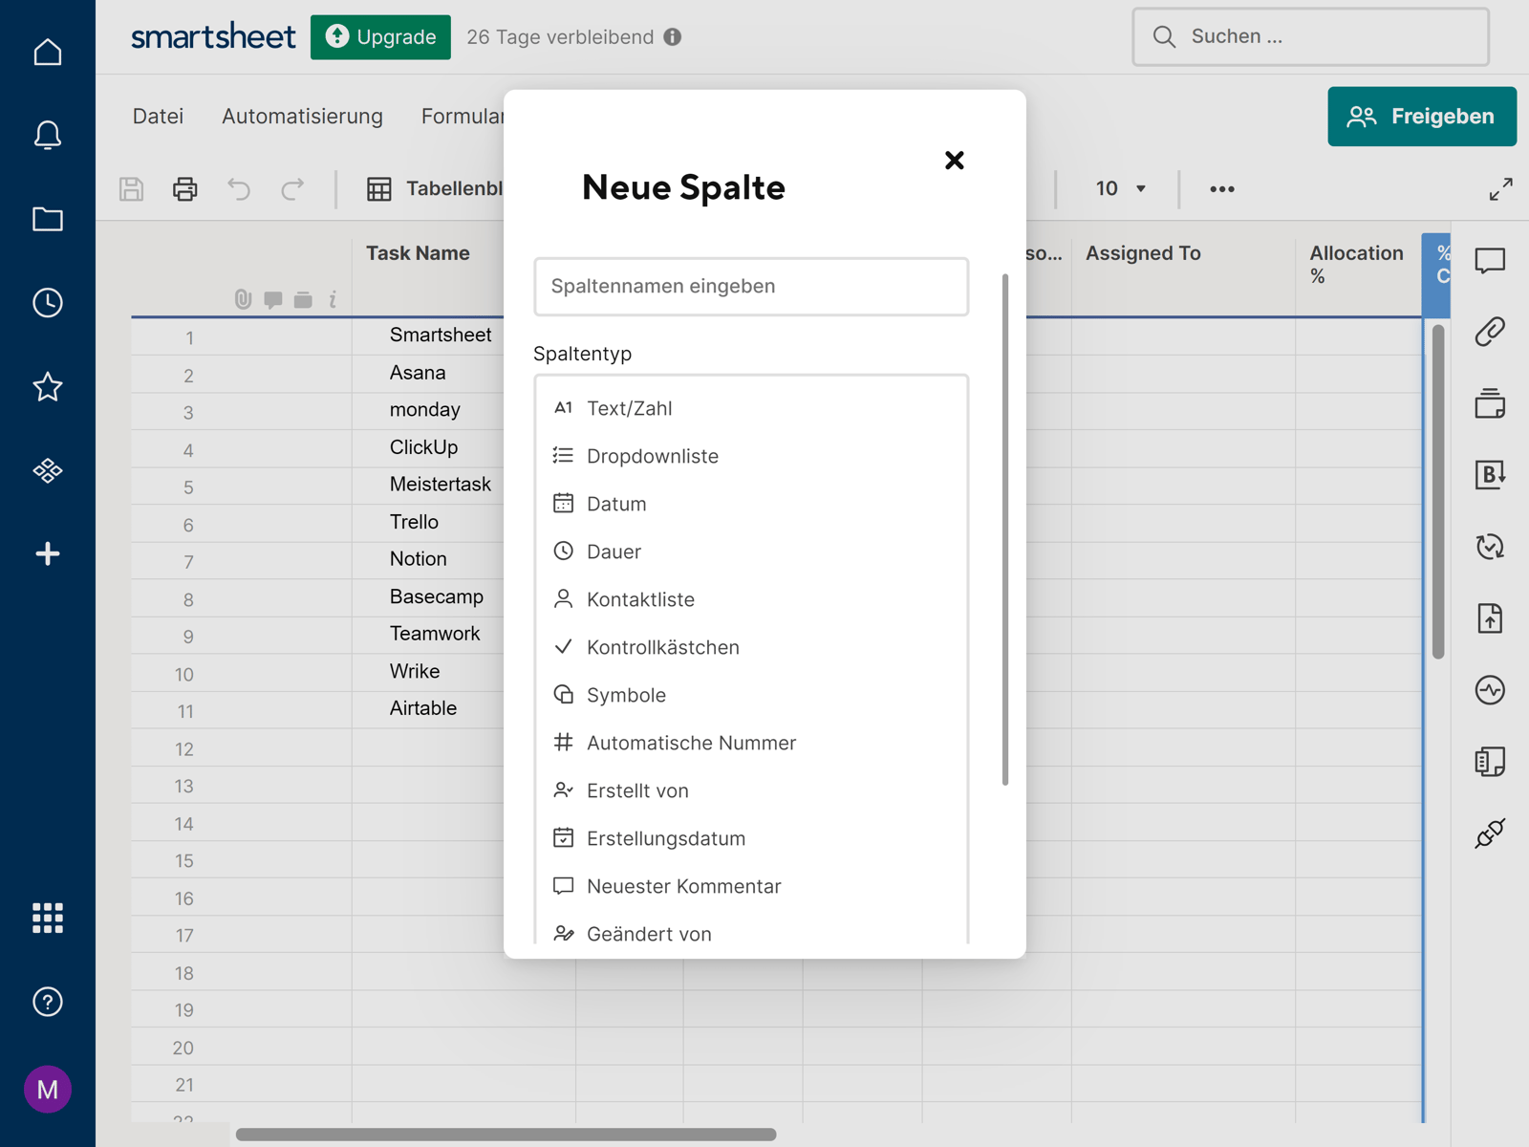
Task: Open the comments panel in the right sidebar
Action: click(x=1490, y=259)
